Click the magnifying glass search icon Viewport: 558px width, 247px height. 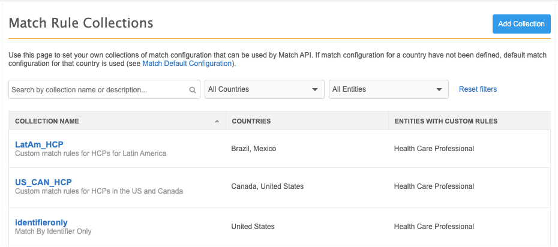point(193,90)
